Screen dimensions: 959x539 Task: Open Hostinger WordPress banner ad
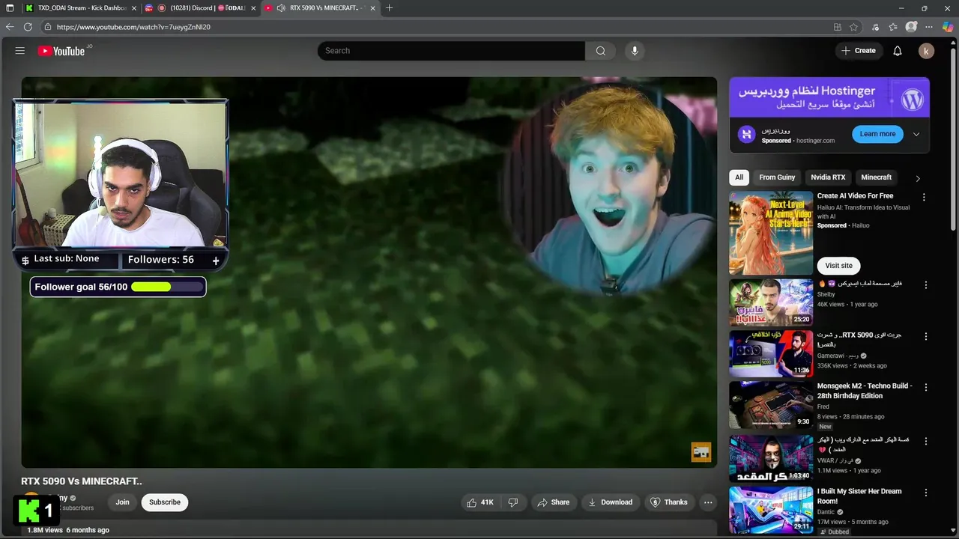tap(829, 97)
